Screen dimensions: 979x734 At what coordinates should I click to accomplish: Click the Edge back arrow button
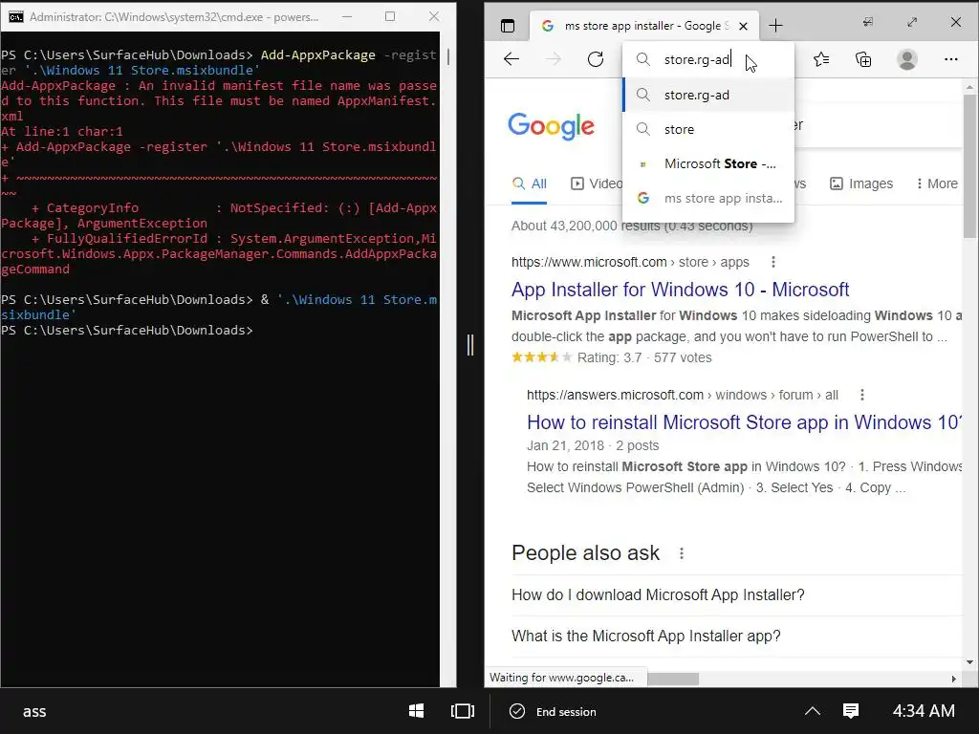click(x=511, y=59)
